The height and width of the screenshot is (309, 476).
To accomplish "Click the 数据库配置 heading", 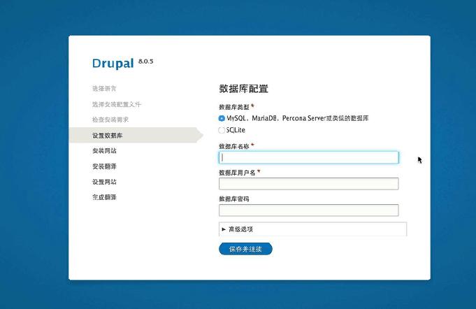I will tap(243, 89).
